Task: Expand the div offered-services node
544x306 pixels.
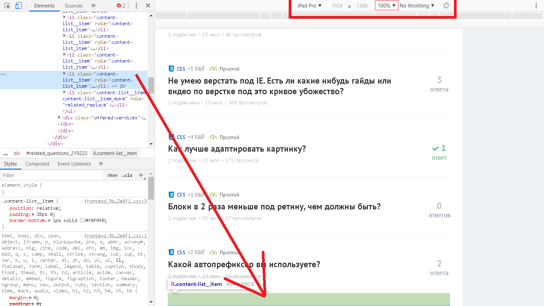Action: pos(60,117)
